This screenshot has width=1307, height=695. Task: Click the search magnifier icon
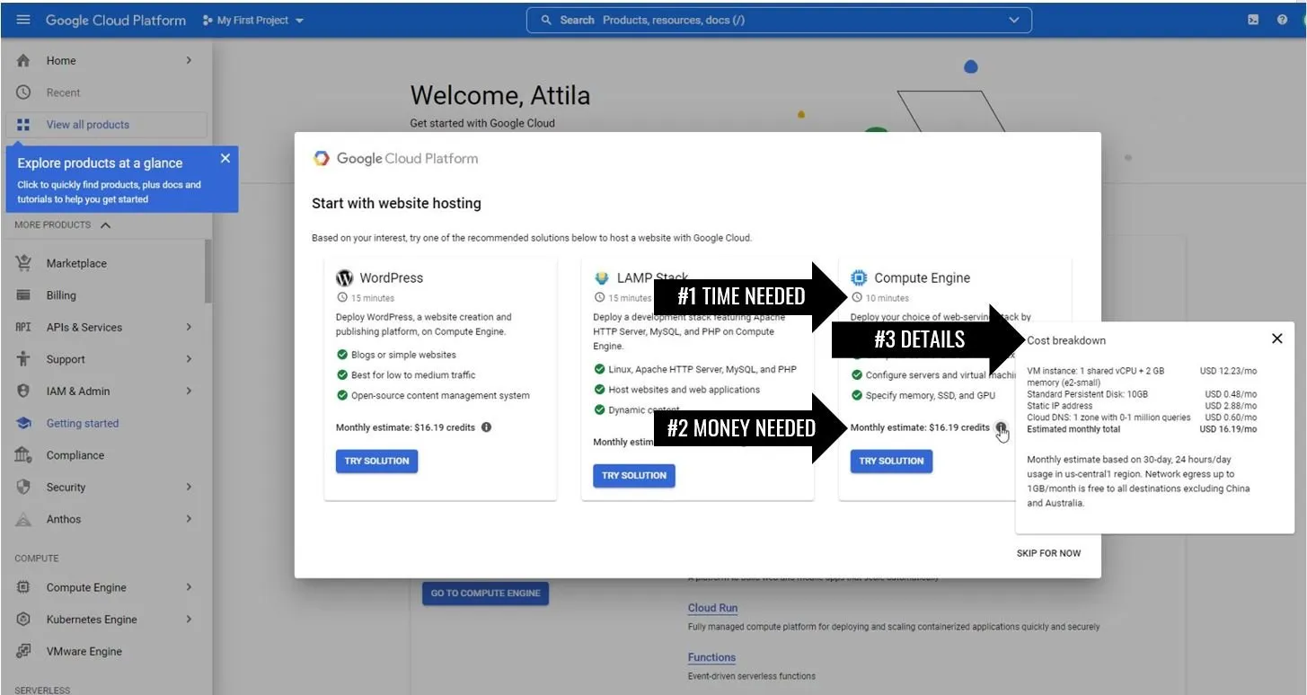pyautogui.click(x=545, y=20)
